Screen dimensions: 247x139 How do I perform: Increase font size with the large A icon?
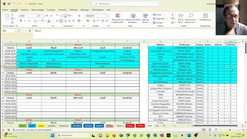pos(47,16)
